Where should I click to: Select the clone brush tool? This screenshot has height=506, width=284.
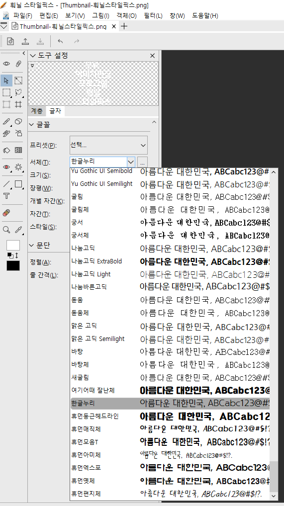tap(6, 133)
